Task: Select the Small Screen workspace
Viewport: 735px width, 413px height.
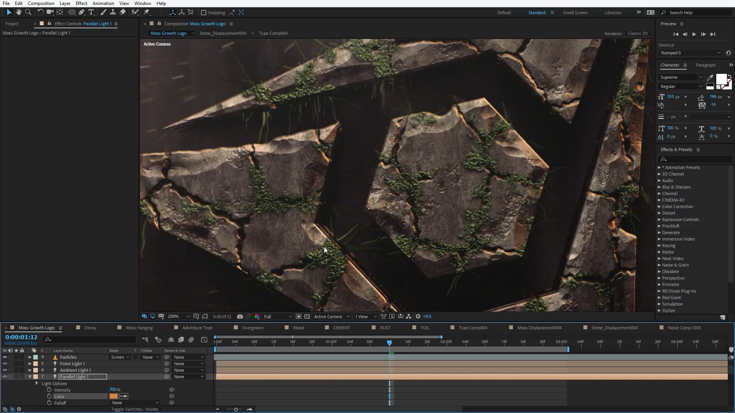Action: [x=575, y=13]
